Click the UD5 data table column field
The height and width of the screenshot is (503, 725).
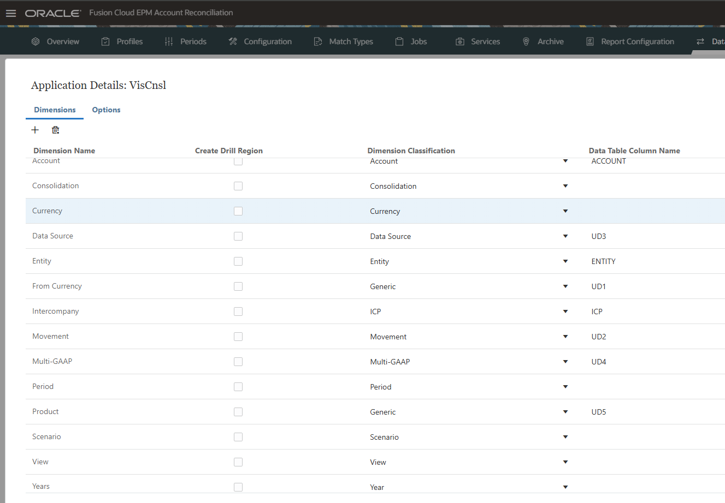(599, 412)
